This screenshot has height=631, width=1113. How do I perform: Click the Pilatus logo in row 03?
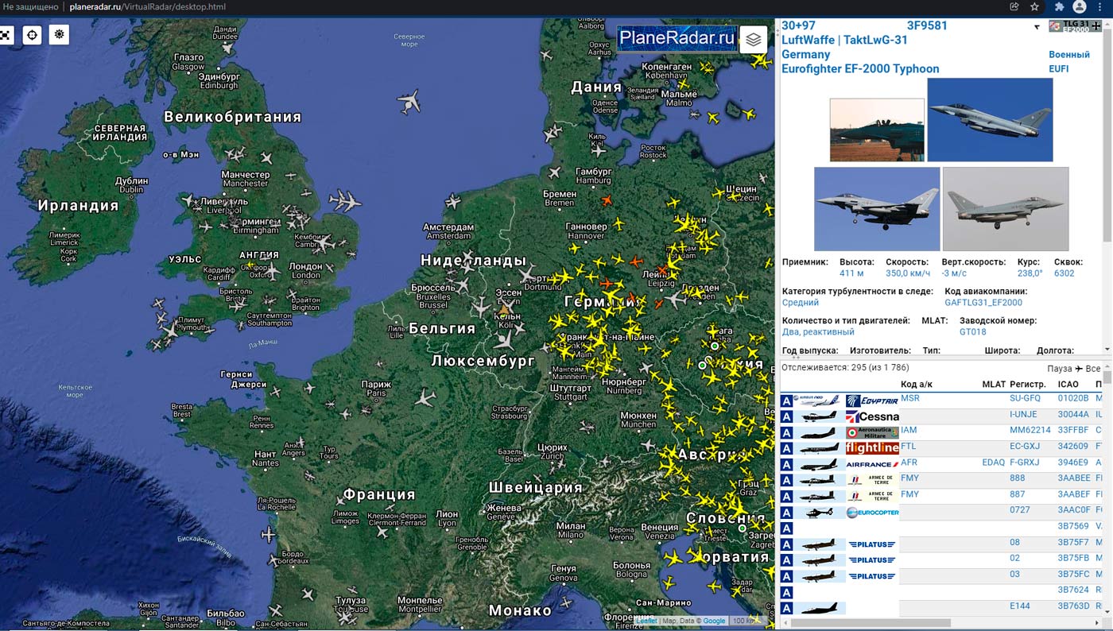(872, 576)
